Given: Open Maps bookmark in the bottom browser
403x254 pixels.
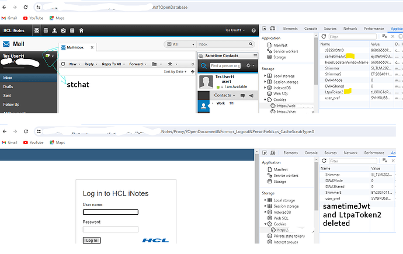Looking at the screenshot, I should coord(57,142).
